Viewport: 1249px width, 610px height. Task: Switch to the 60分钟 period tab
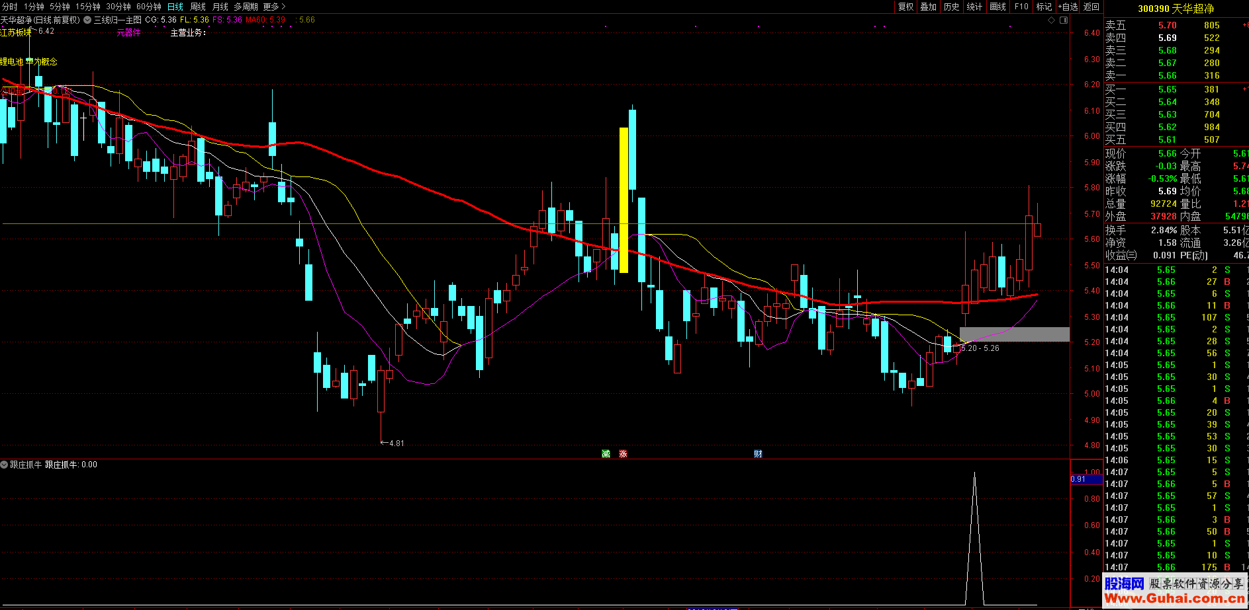pyautogui.click(x=149, y=7)
